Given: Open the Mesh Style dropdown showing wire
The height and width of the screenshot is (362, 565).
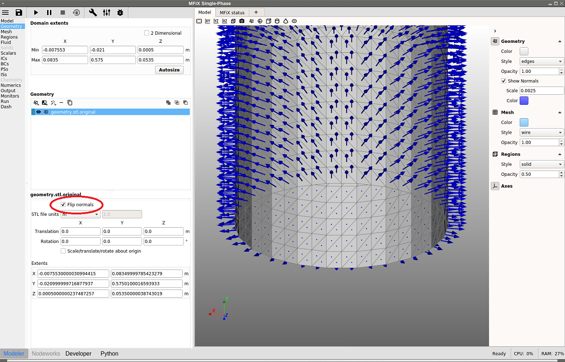Looking at the screenshot, I should pyautogui.click(x=541, y=132).
